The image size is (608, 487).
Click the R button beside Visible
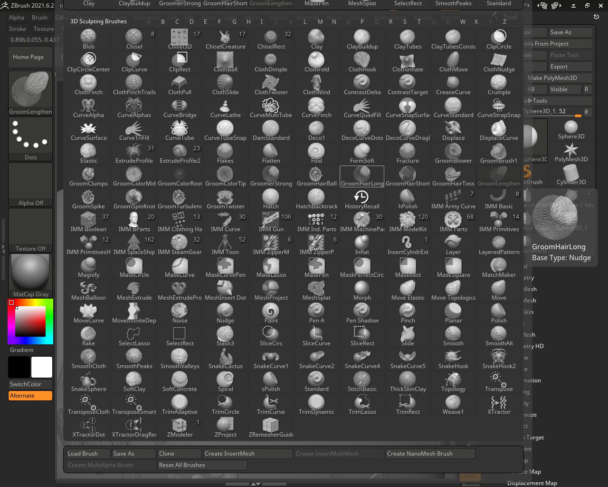click(587, 89)
